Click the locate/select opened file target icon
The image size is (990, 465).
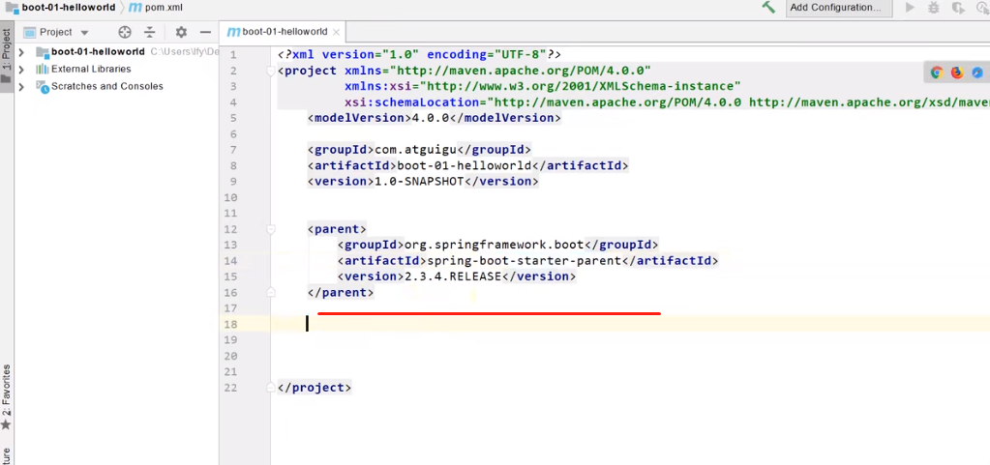(125, 32)
